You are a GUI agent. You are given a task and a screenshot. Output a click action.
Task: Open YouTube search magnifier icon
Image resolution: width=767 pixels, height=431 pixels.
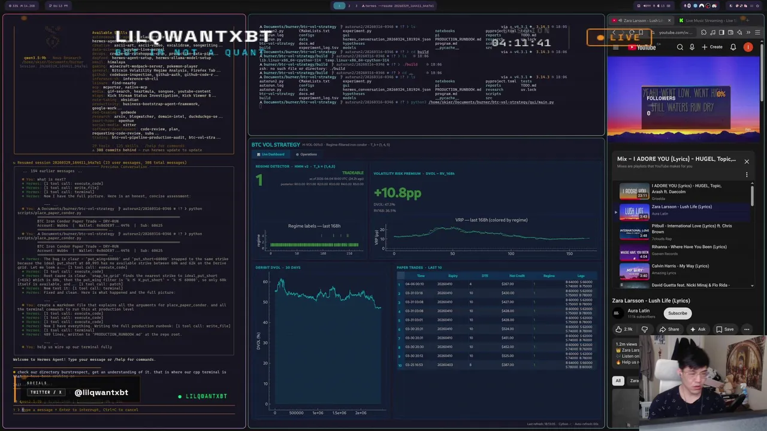tap(680, 47)
